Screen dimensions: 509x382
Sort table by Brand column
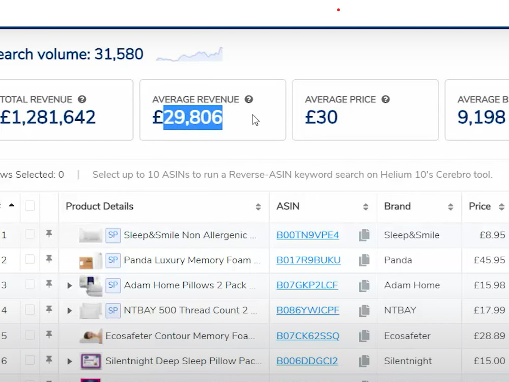(450, 207)
